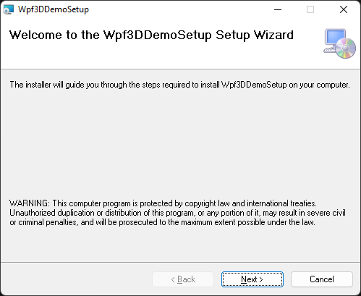Minimize the setup wizard window
Viewport: 361px width, 296px height.
[x=278, y=9]
